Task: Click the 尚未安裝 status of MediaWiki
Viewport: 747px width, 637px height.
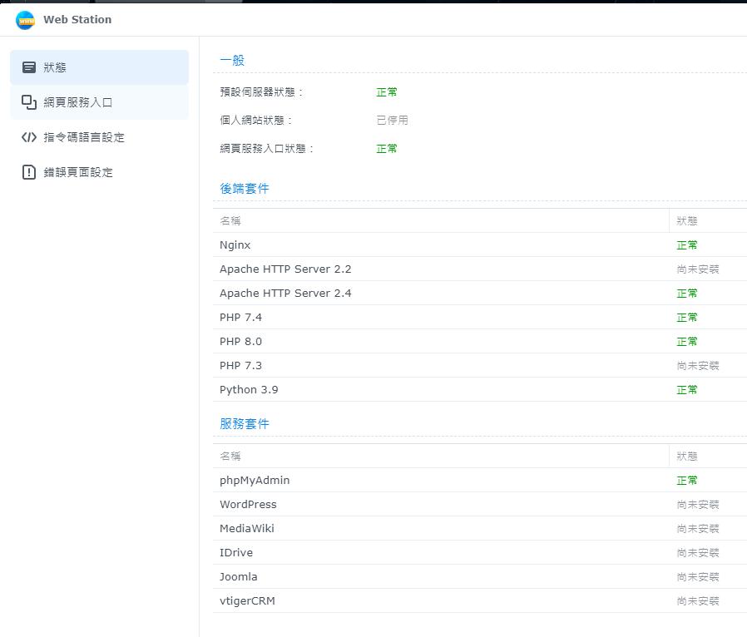Action: click(x=698, y=528)
